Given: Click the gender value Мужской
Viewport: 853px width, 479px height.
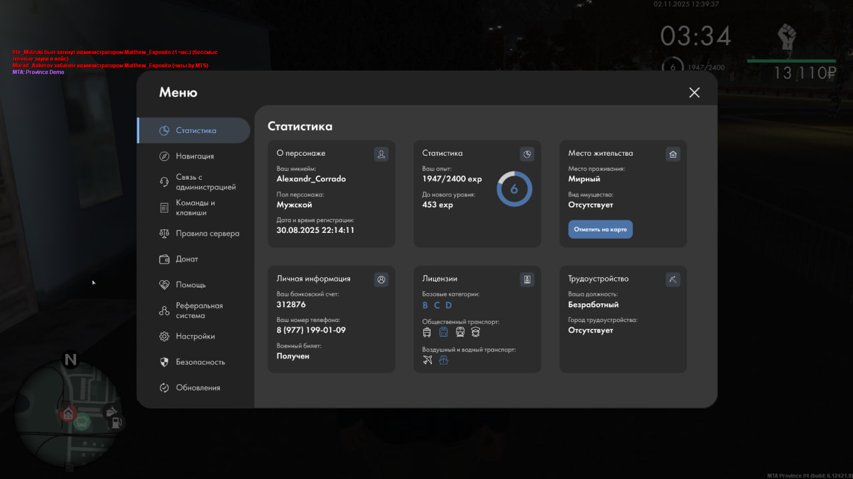Looking at the screenshot, I should (x=295, y=205).
